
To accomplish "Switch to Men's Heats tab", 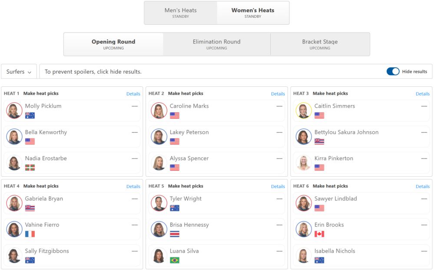I will (180, 13).
